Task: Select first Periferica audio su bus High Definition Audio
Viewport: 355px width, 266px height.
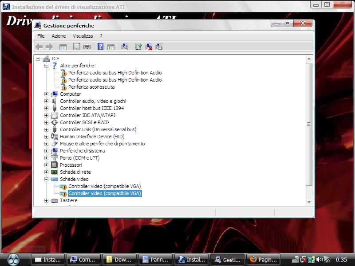Action: click(x=115, y=73)
